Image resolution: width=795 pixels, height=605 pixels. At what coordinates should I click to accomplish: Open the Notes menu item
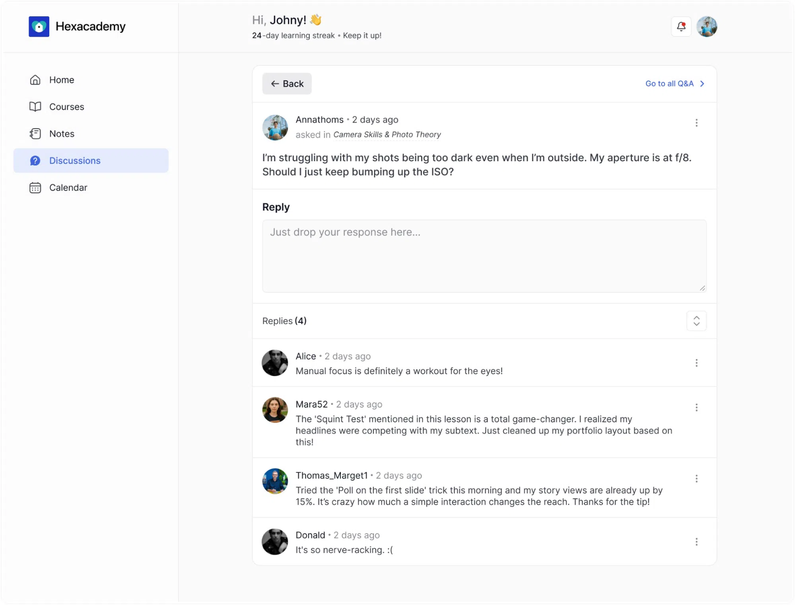(91, 134)
